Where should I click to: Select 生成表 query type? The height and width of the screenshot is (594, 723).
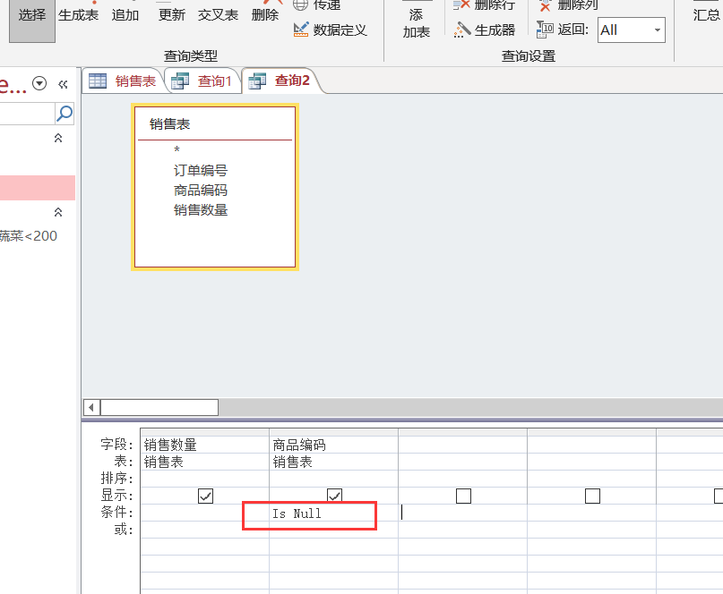(78, 14)
